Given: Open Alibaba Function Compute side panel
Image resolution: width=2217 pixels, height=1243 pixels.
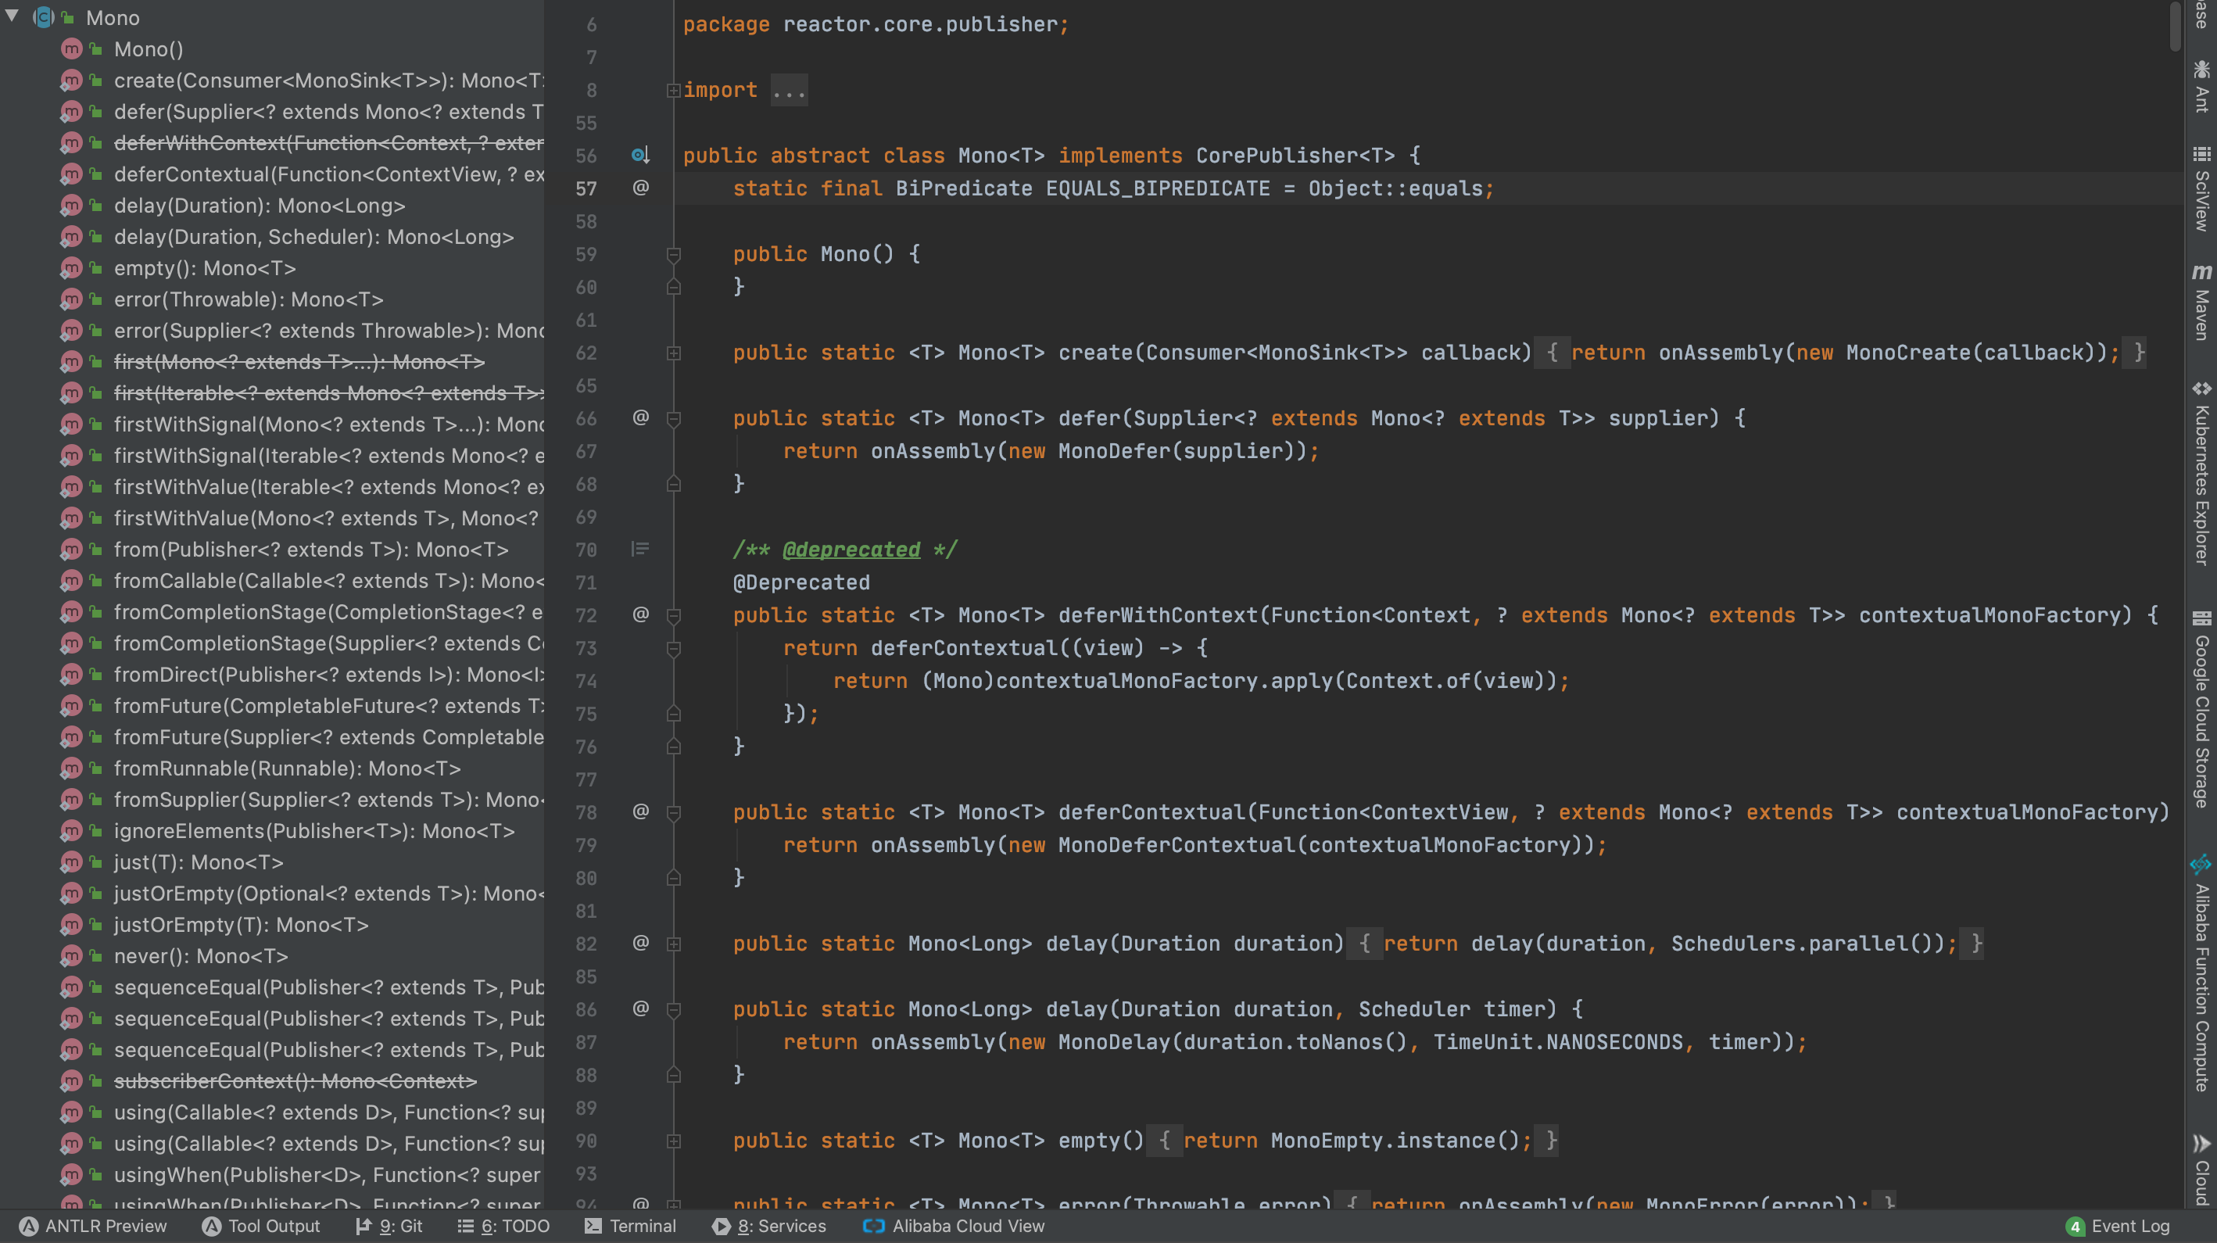Looking at the screenshot, I should [2201, 973].
